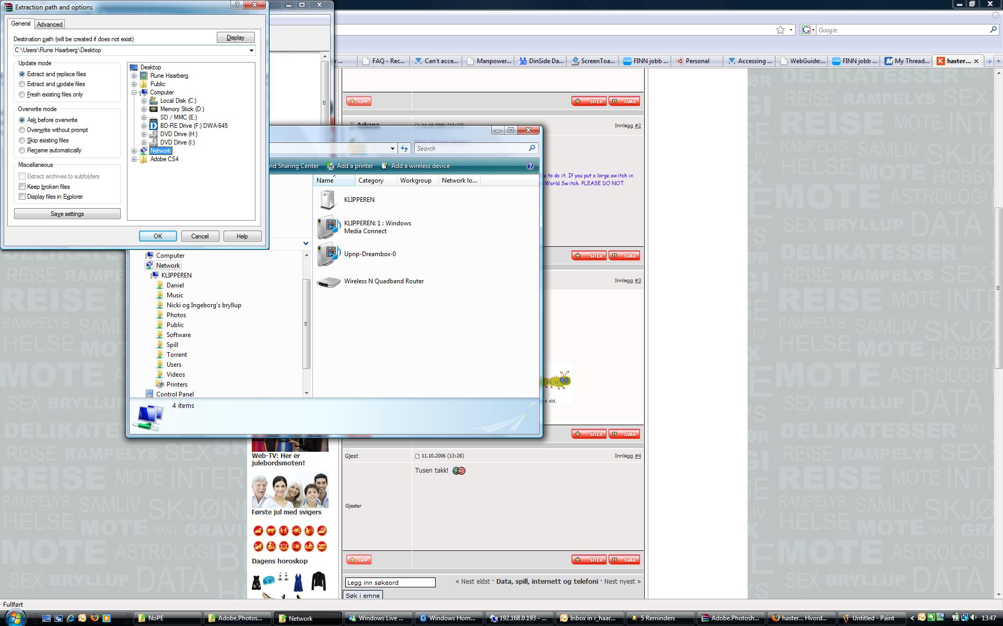The height and width of the screenshot is (626, 1003).
Task: Click the browser bookmark star icon
Action: point(780,30)
